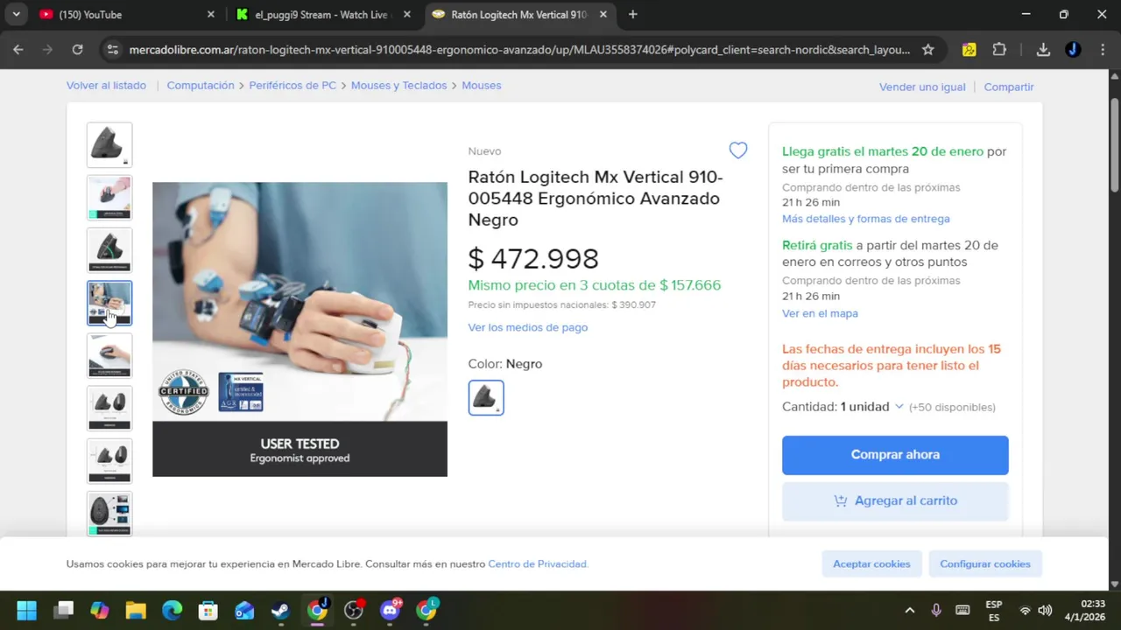Switch to el_puggi9 Stream browser tab

tap(320, 15)
